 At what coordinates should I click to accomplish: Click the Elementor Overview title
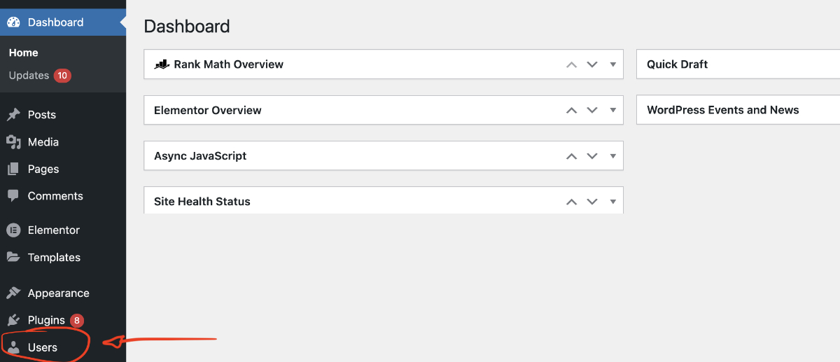pos(208,111)
